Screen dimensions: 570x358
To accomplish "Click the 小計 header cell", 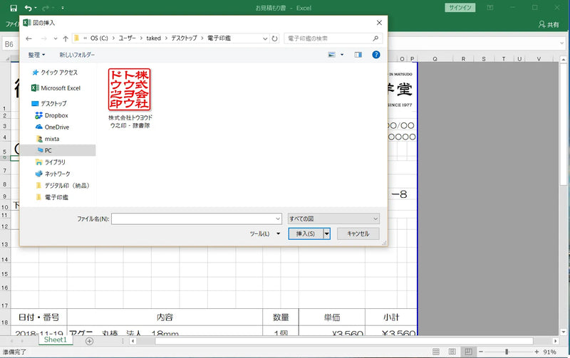I will coord(391,317).
